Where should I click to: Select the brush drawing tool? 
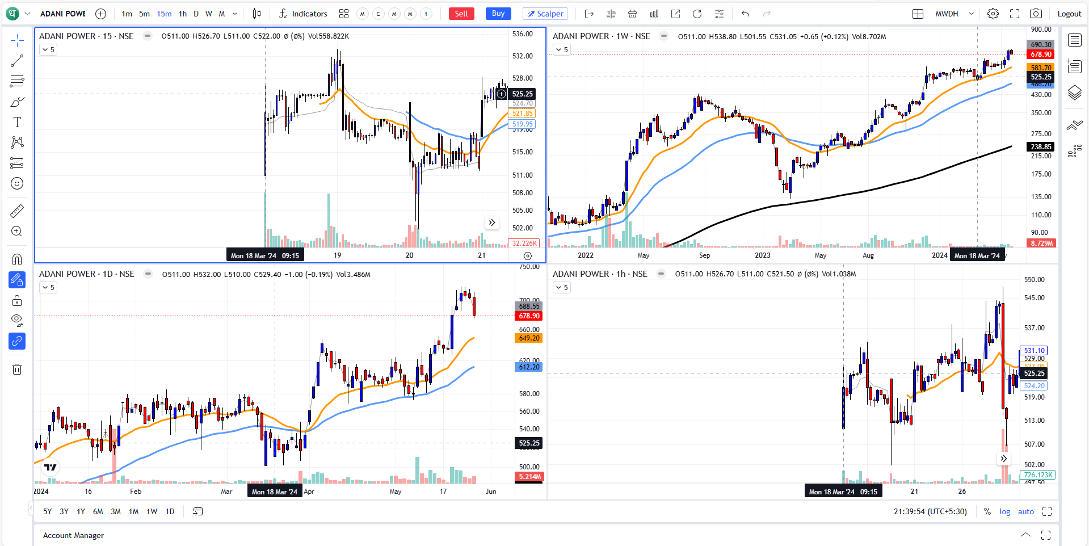(17, 102)
